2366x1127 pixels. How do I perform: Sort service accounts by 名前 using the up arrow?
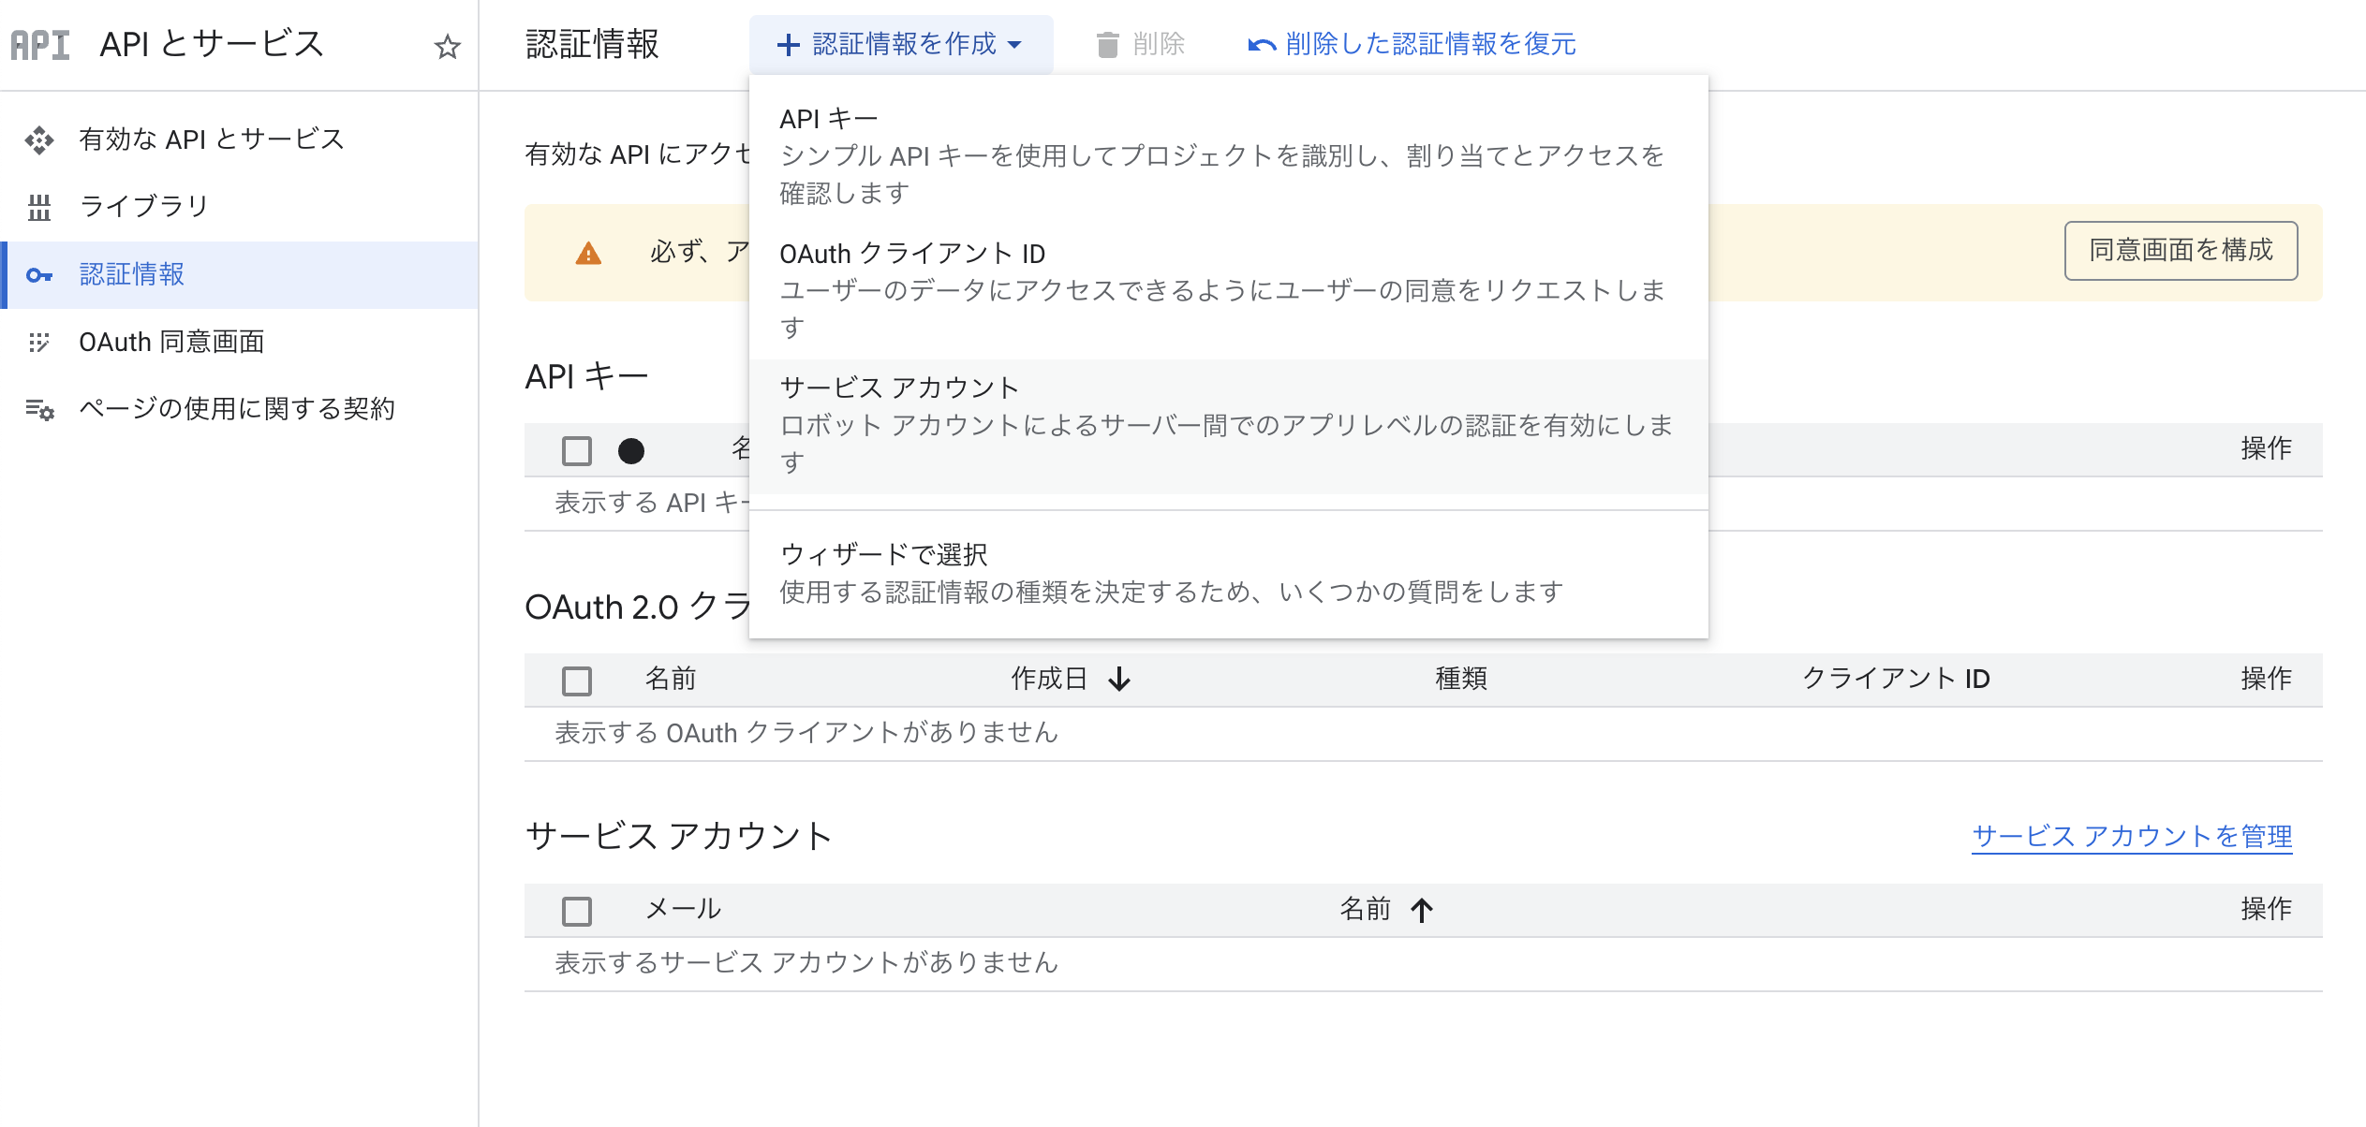(x=1422, y=910)
